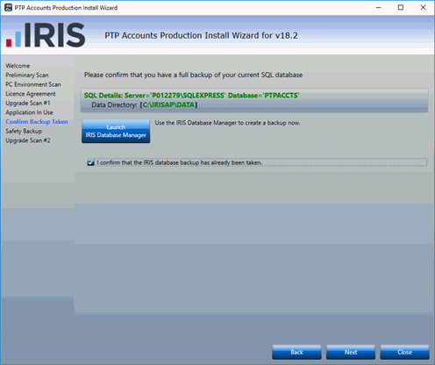This screenshot has height=365, width=435.
Task: Select Preliminary Scan step in sidebar
Action: (x=27, y=75)
